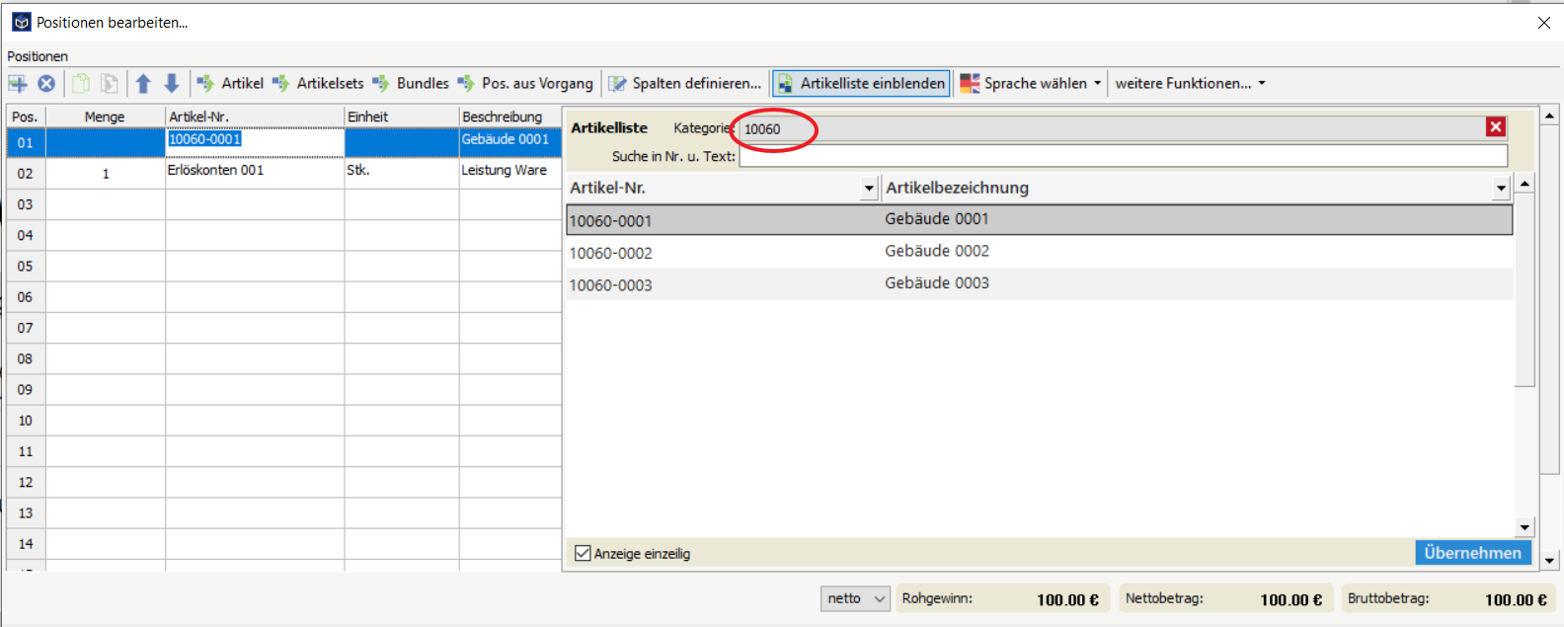The image size is (1564, 627).
Task: Click the paste position icon
Action: tap(110, 83)
